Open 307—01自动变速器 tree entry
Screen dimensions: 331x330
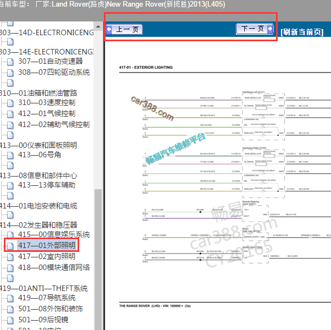51,61
